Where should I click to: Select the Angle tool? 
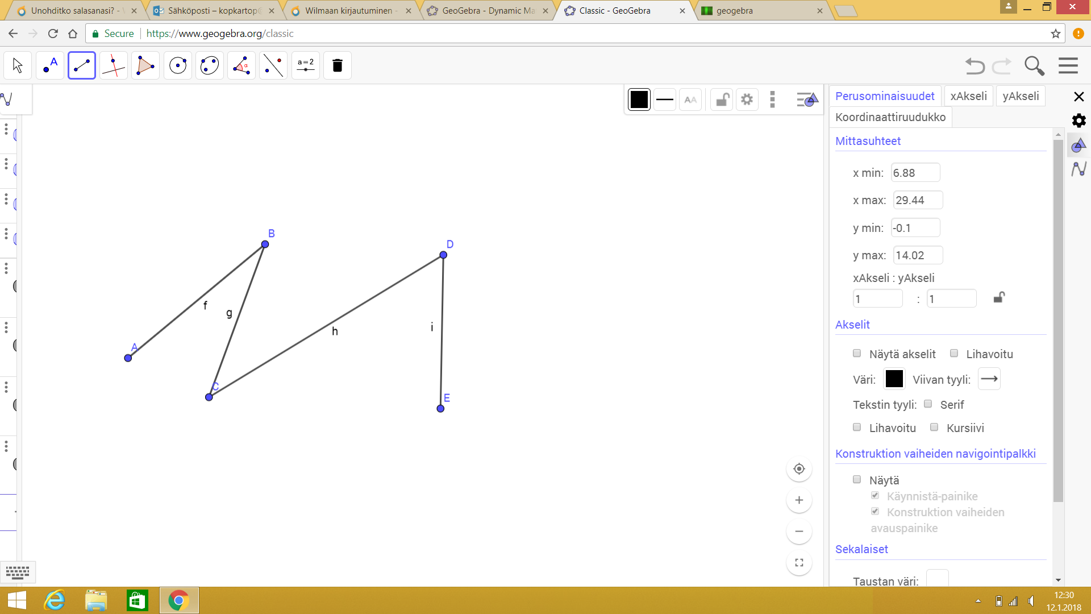(241, 65)
